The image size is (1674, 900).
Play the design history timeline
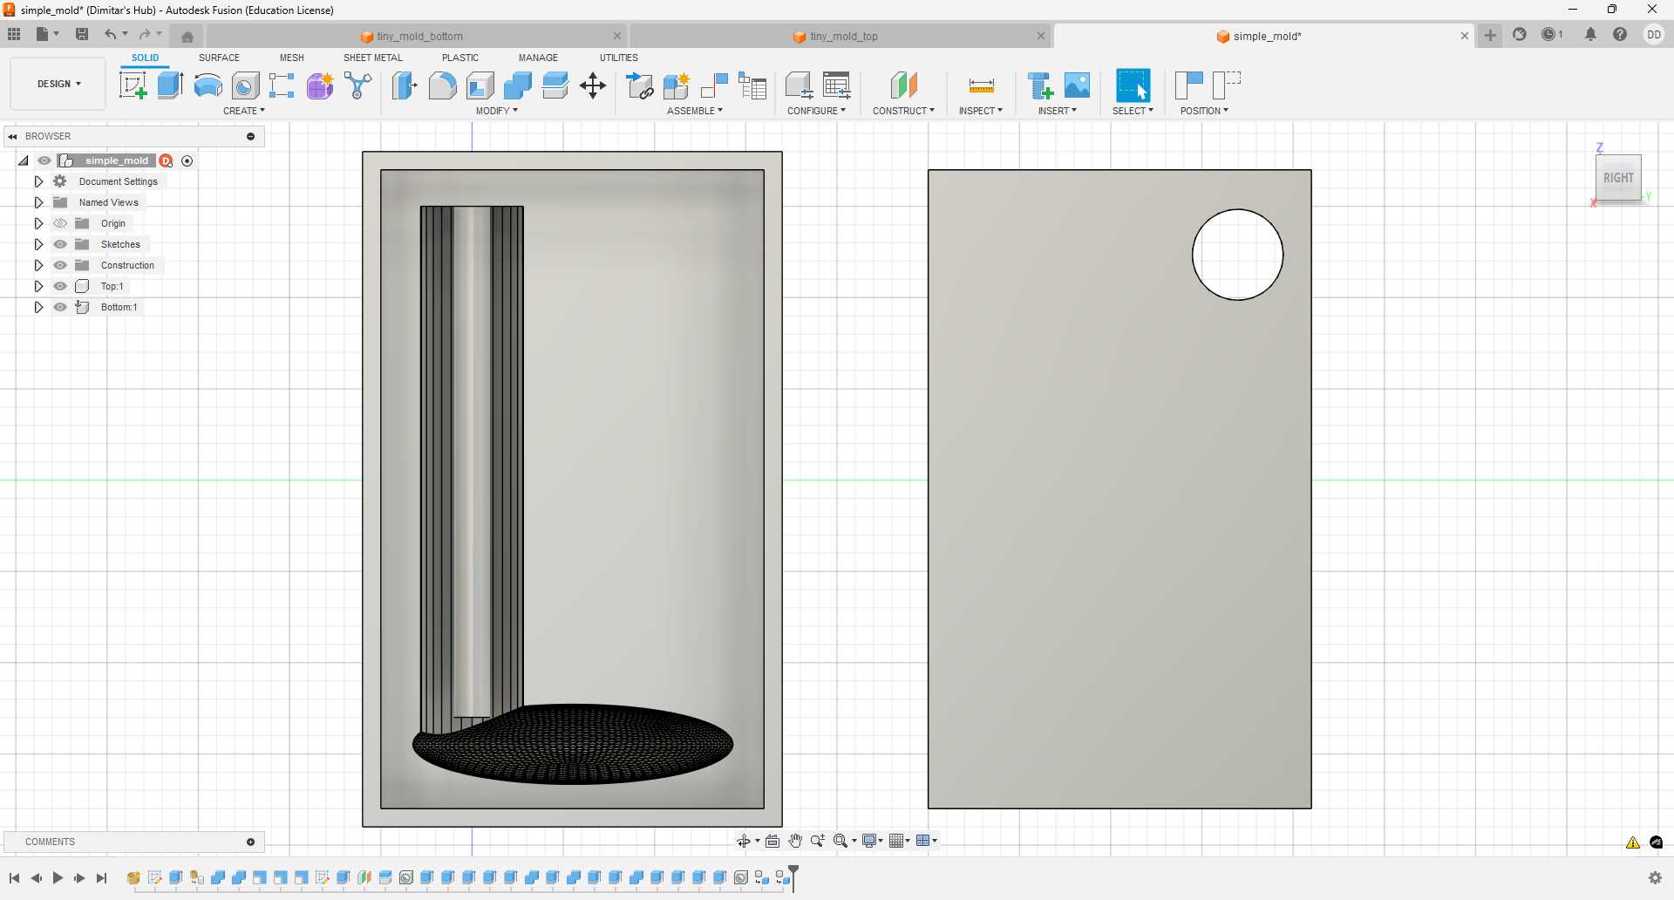57,878
